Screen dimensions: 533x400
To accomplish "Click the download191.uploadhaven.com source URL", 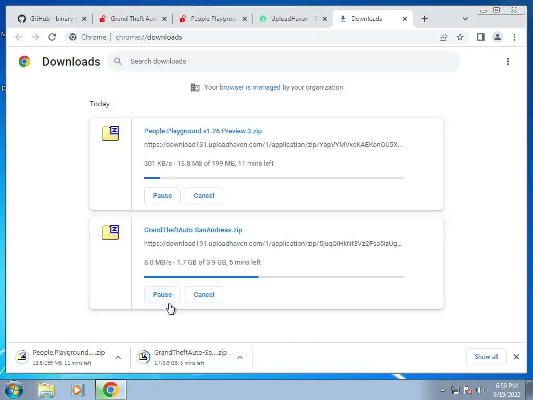I will point(273,244).
